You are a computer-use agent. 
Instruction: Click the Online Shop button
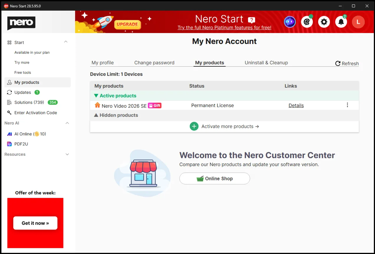[215, 178]
